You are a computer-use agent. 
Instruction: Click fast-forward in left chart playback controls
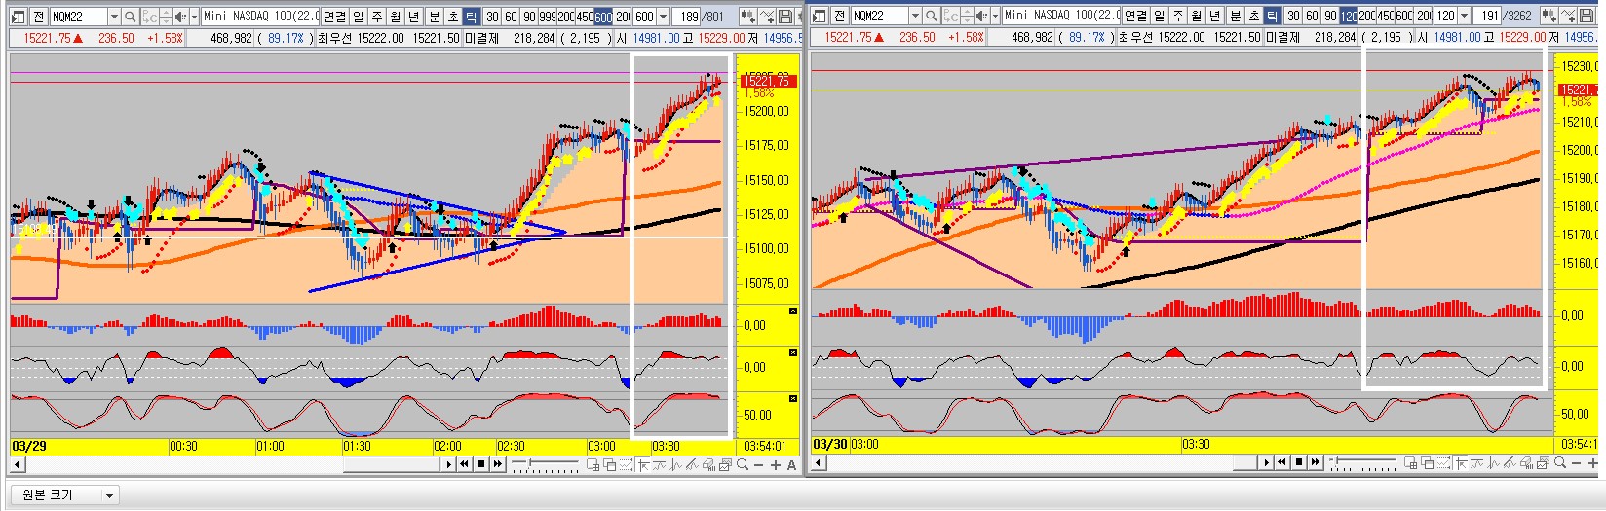coord(498,465)
